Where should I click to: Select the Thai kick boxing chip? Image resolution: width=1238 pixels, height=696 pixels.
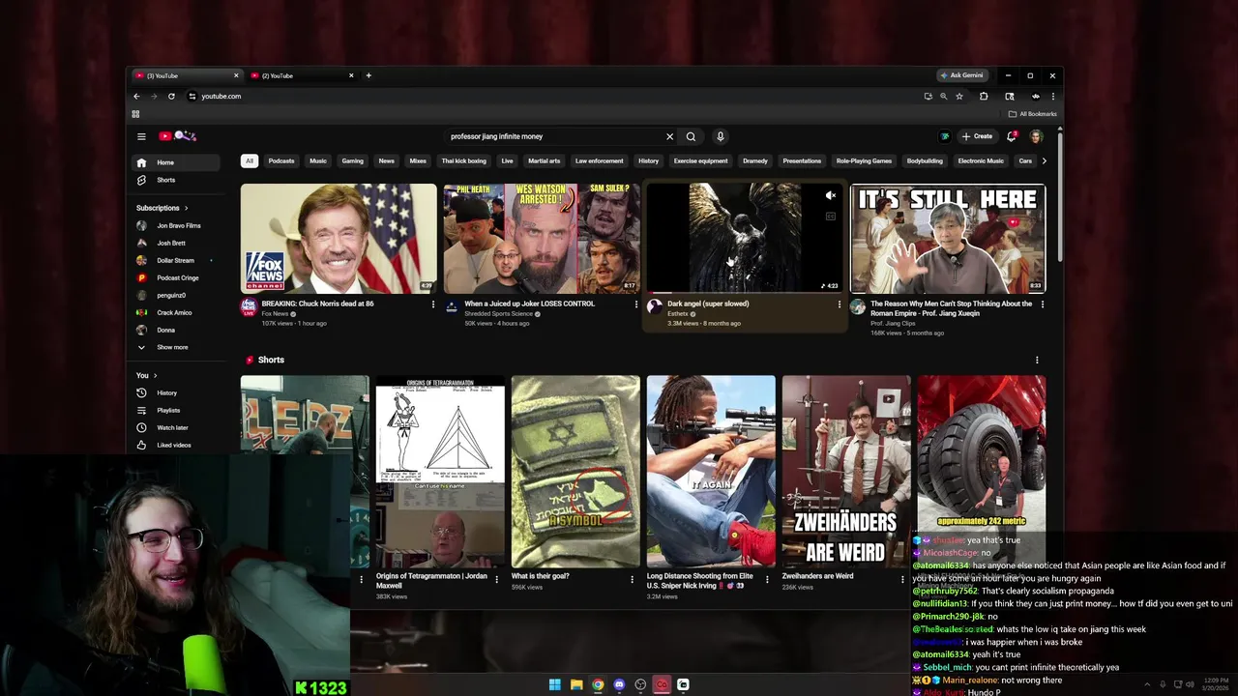tap(464, 161)
